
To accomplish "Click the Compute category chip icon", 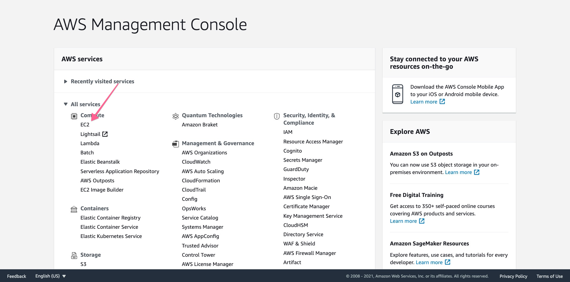I will click(x=74, y=116).
